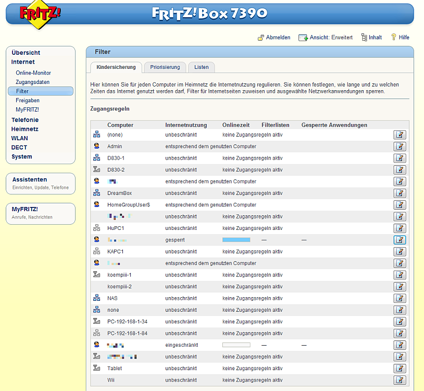Edit access rule for (none) computer
Screen dimensions: 424x391
coord(400,135)
